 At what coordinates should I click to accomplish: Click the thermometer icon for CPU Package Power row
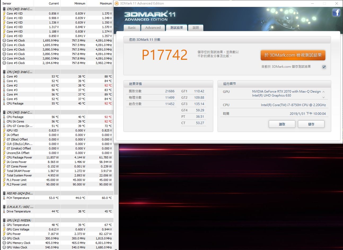click(x=4, y=157)
